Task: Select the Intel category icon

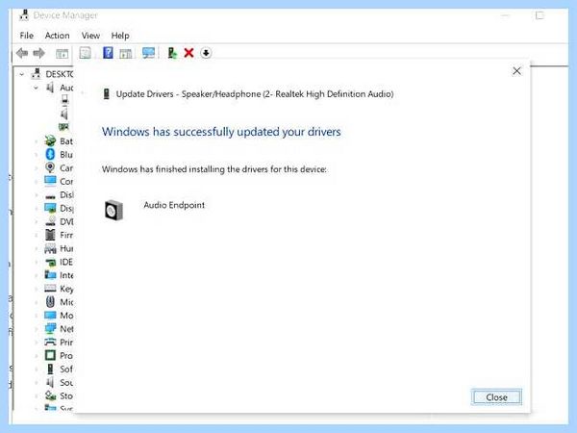Action: coord(50,274)
